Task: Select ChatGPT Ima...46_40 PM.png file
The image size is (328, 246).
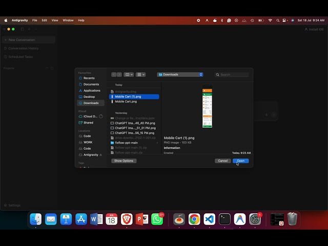Action: pyautogui.click(x=134, y=123)
